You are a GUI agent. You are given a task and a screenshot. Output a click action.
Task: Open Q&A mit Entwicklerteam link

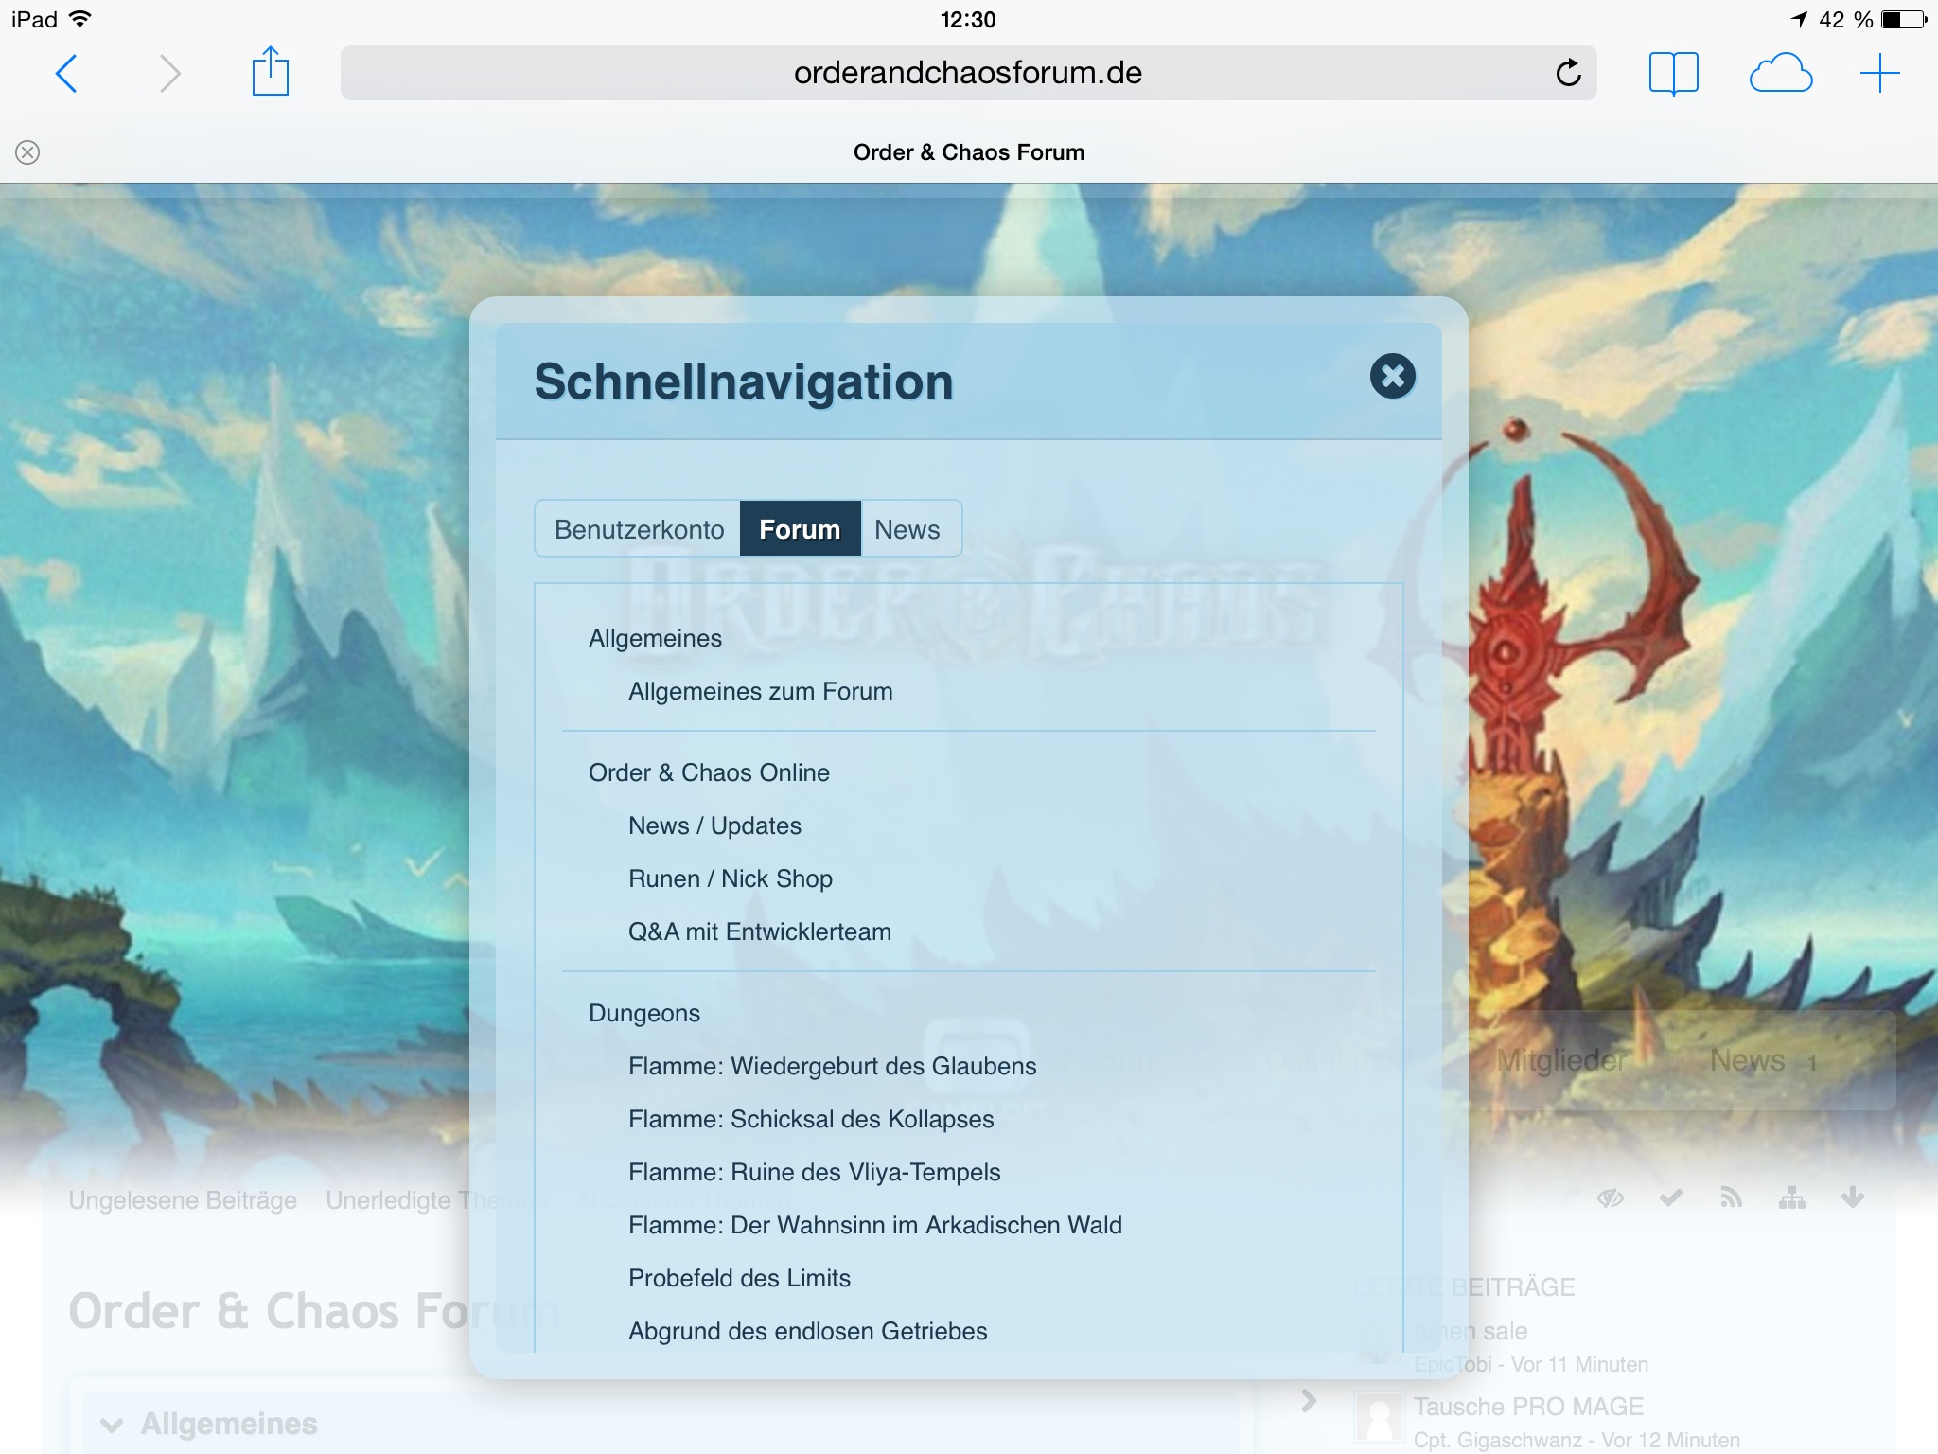[x=759, y=931]
